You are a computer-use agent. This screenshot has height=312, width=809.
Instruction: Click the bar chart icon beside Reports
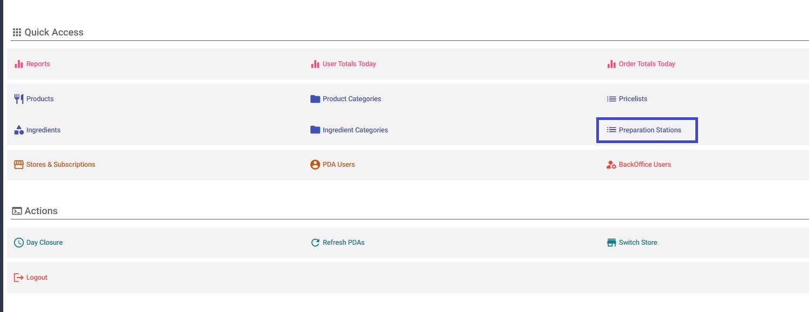pos(19,64)
